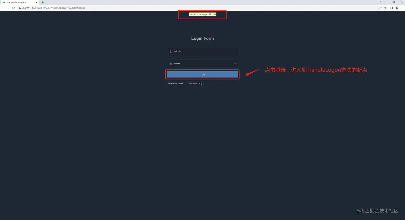
Task: Open a new browser tab
Action: point(43,2)
